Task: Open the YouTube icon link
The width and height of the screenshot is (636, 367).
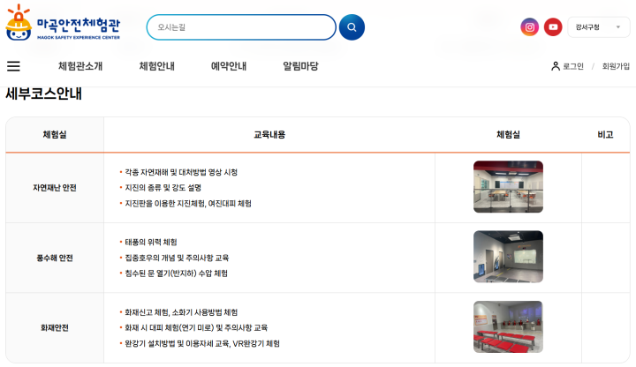Action: click(x=553, y=27)
